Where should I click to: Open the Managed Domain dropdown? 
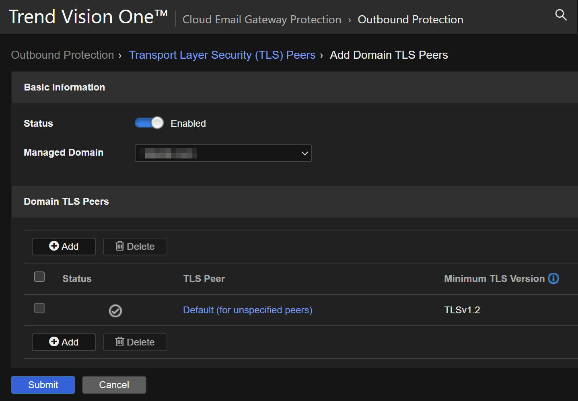click(223, 153)
